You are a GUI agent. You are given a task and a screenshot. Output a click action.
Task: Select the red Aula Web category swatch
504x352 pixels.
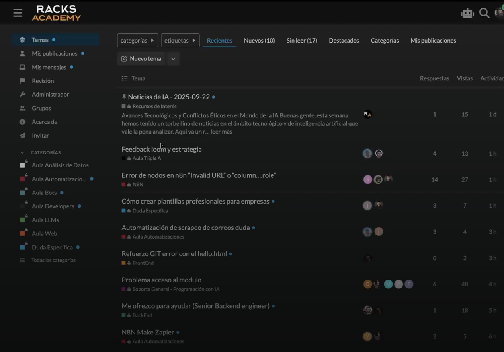point(23,233)
